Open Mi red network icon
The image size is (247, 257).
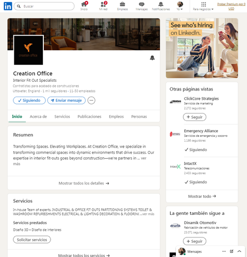pos(103,6)
